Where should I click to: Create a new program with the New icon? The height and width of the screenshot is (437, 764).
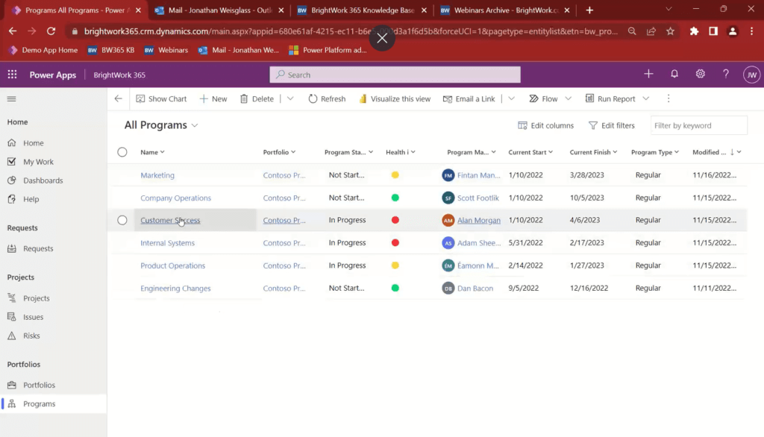tap(213, 98)
